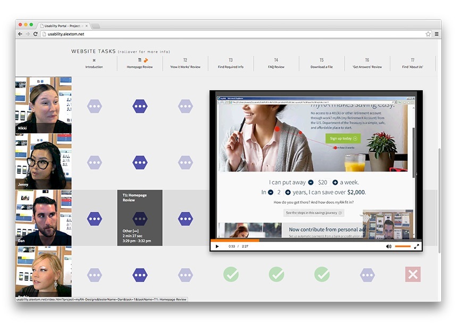Open Dan's T2 How it Works hexagon
This screenshot has height=328, width=460.
pyautogui.click(x=186, y=219)
